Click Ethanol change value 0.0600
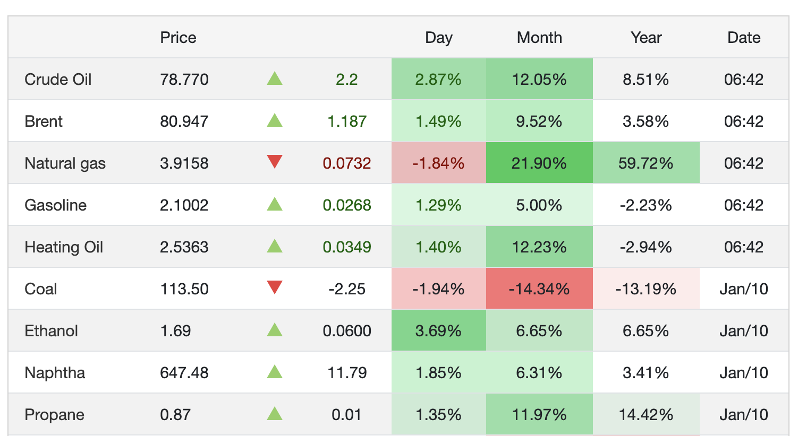Screen dimensions: 798x436 347,331
